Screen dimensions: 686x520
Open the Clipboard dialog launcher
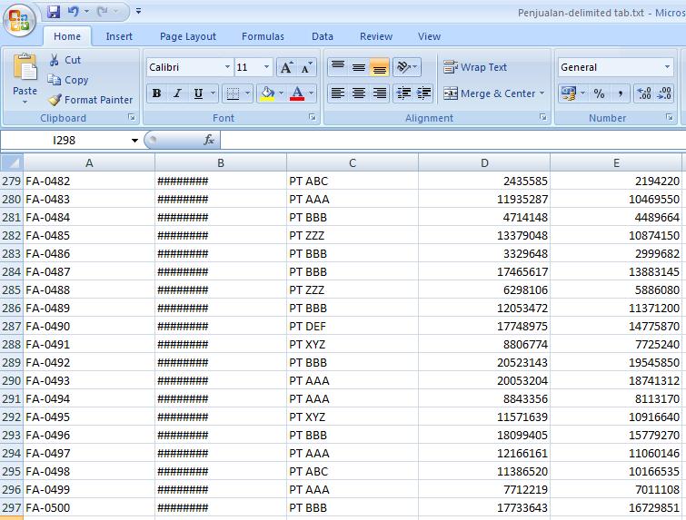pos(132,117)
